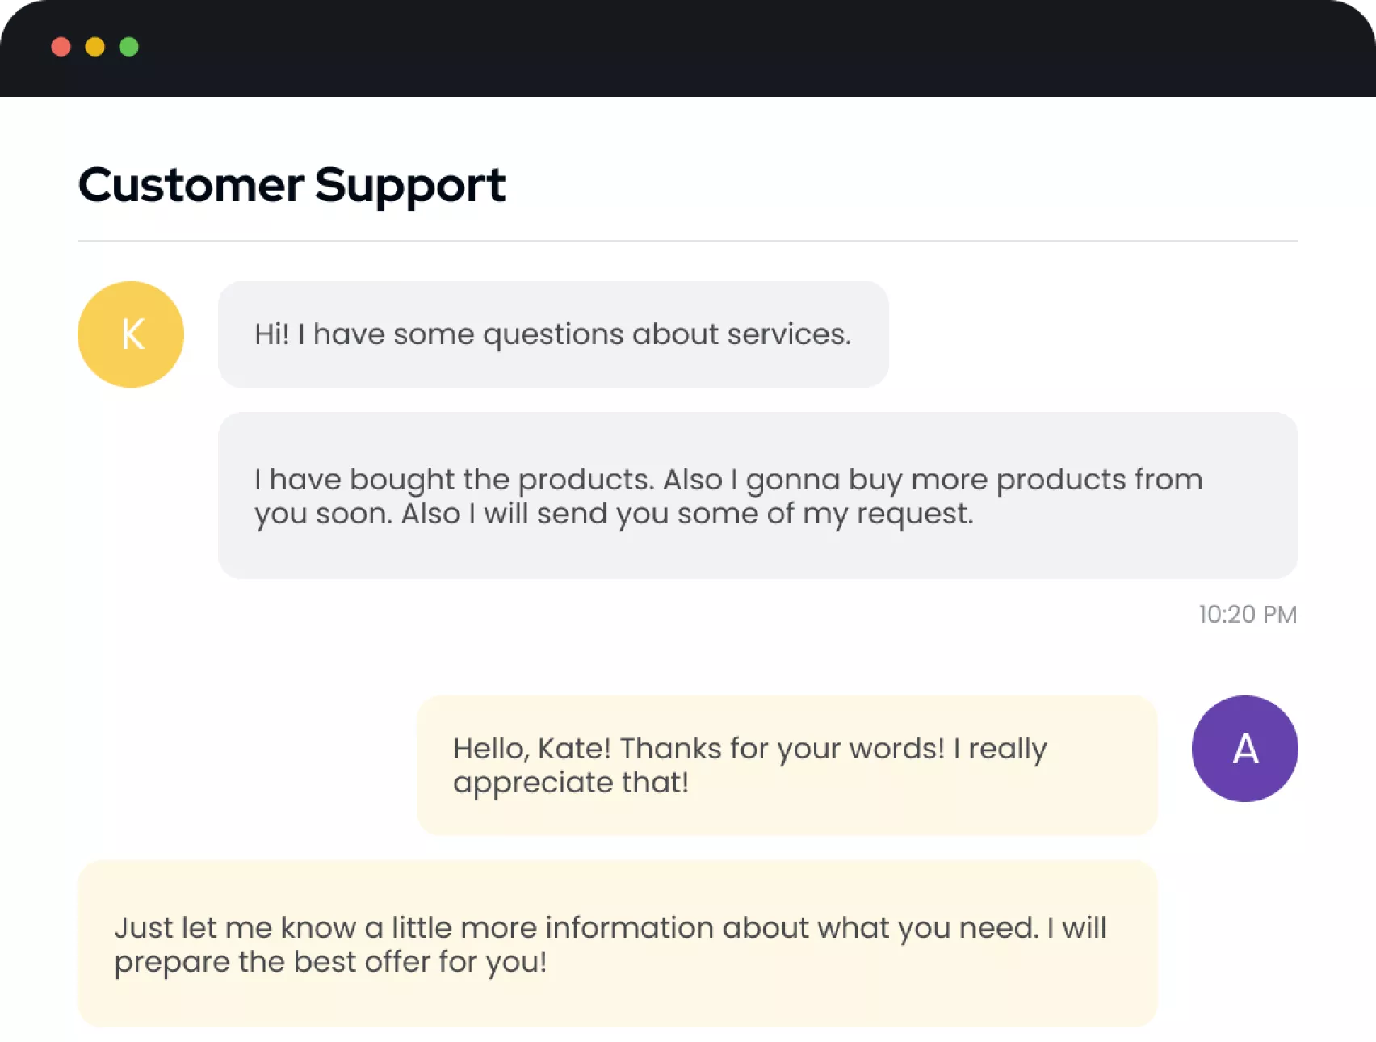Click the yellow K customer avatar
The height and width of the screenshot is (1042, 1376).
click(131, 334)
